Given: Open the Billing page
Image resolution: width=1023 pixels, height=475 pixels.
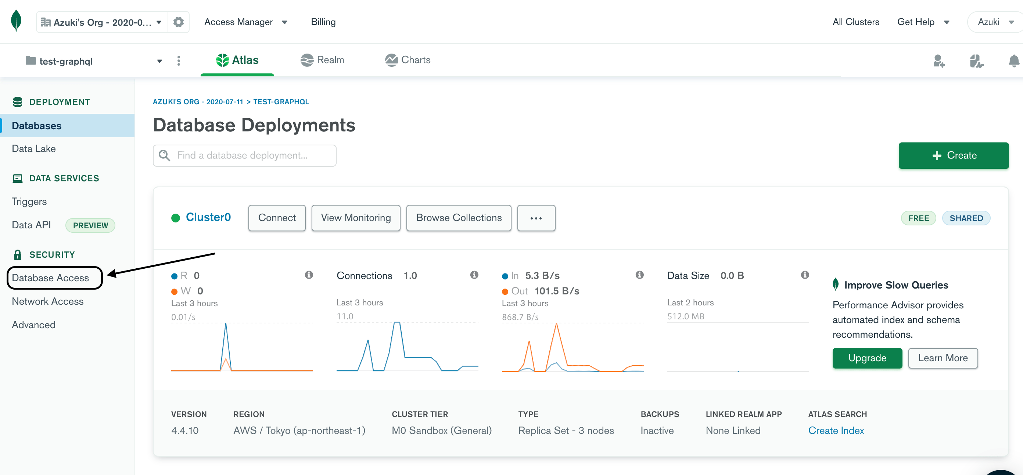Looking at the screenshot, I should 323,22.
